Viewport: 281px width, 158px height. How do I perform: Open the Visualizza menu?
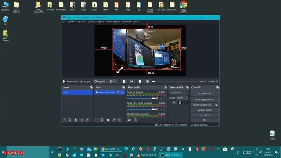(82, 22)
